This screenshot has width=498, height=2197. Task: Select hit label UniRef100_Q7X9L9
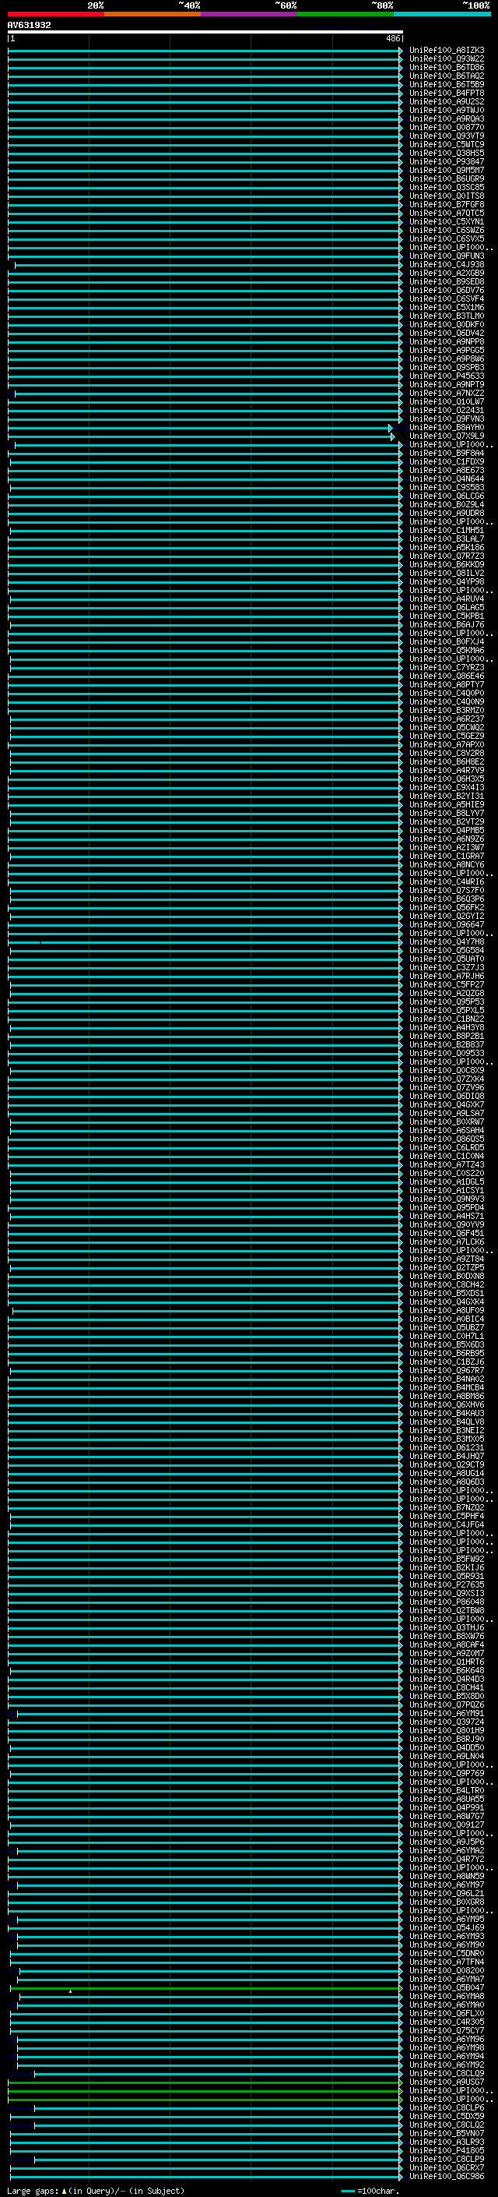[447, 436]
